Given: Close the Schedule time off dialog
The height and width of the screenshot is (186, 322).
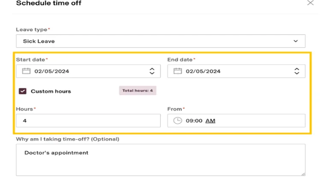Looking at the screenshot, I should [310, 3].
